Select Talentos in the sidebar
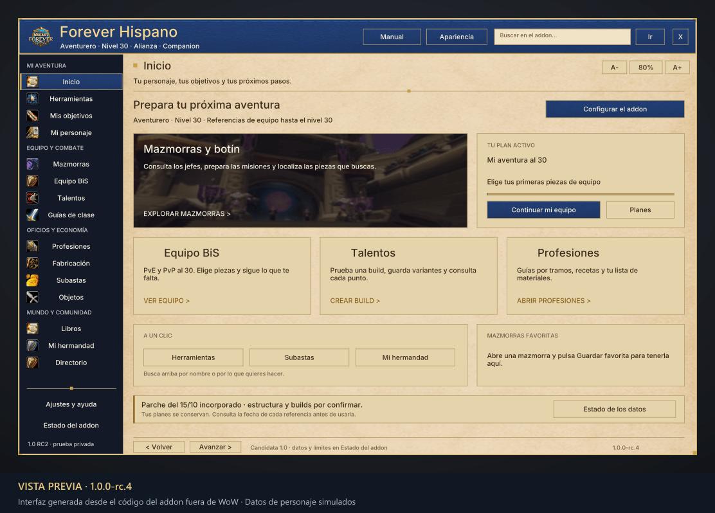Image resolution: width=715 pixels, height=513 pixels. (71, 198)
